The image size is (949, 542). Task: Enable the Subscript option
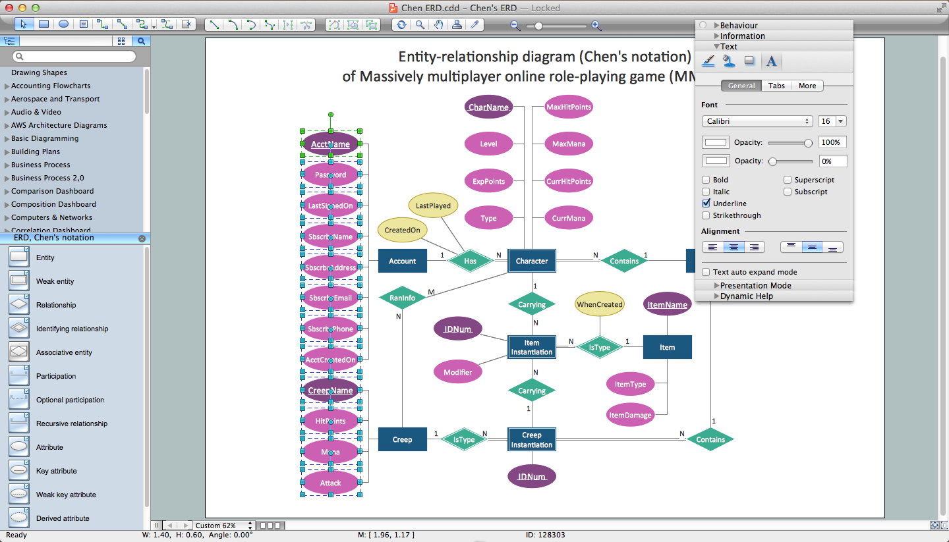[788, 191]
